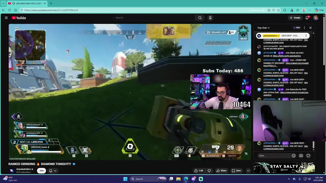Open AussieAntics channel name
The height and width of the screenshot is (183, 326).
coord(23,169)
